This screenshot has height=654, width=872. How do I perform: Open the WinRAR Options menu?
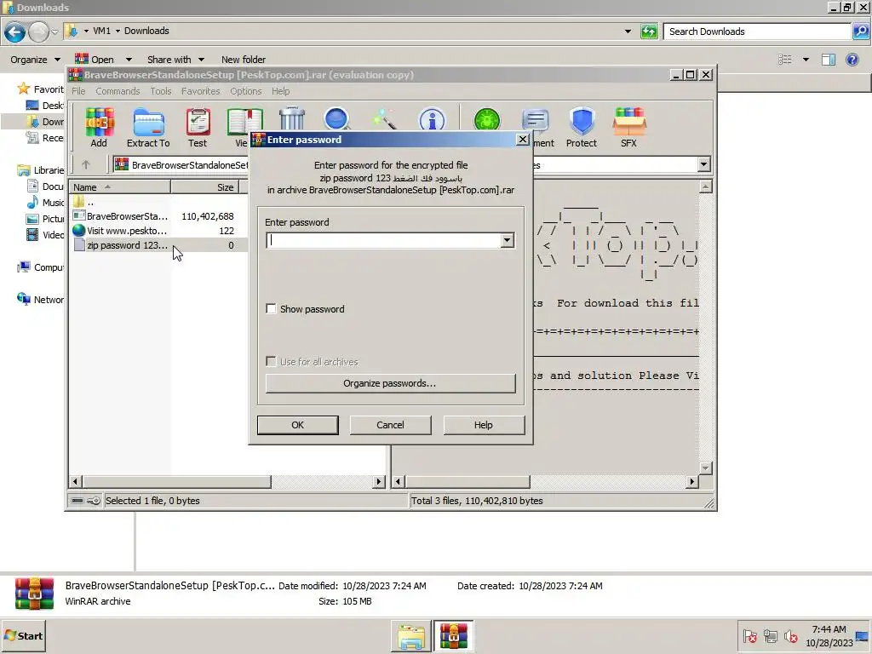[x=246, y=91]
